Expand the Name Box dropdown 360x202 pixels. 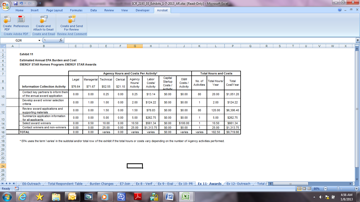[x=39, y=40]
